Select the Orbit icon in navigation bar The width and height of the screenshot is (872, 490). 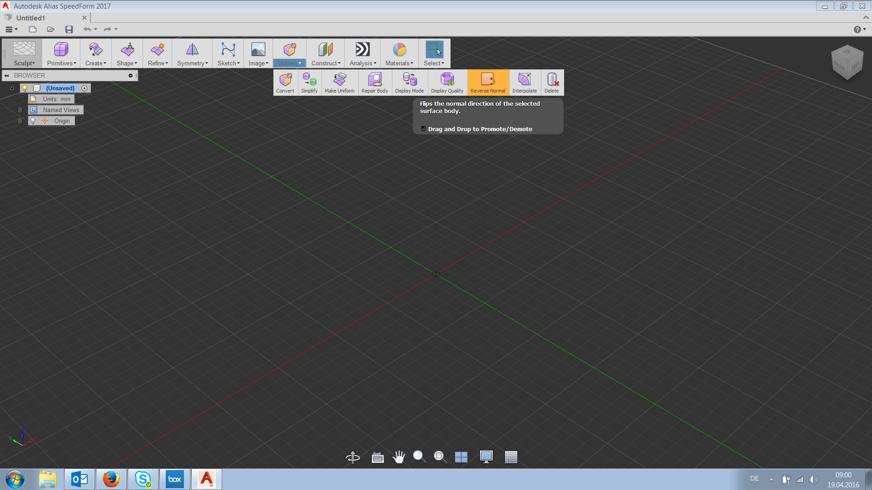[x=352, y=457]
